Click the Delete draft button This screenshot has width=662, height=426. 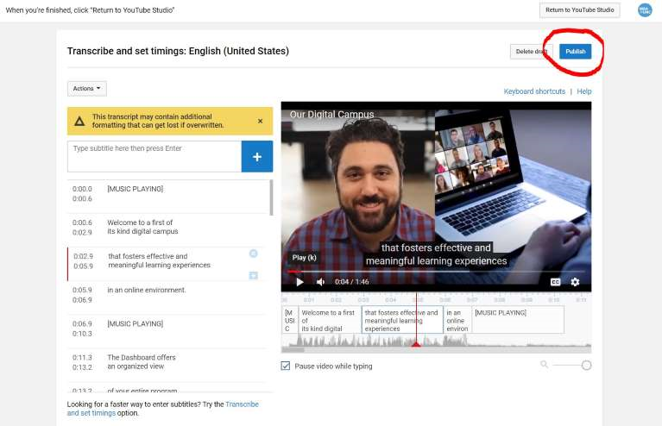531,52
